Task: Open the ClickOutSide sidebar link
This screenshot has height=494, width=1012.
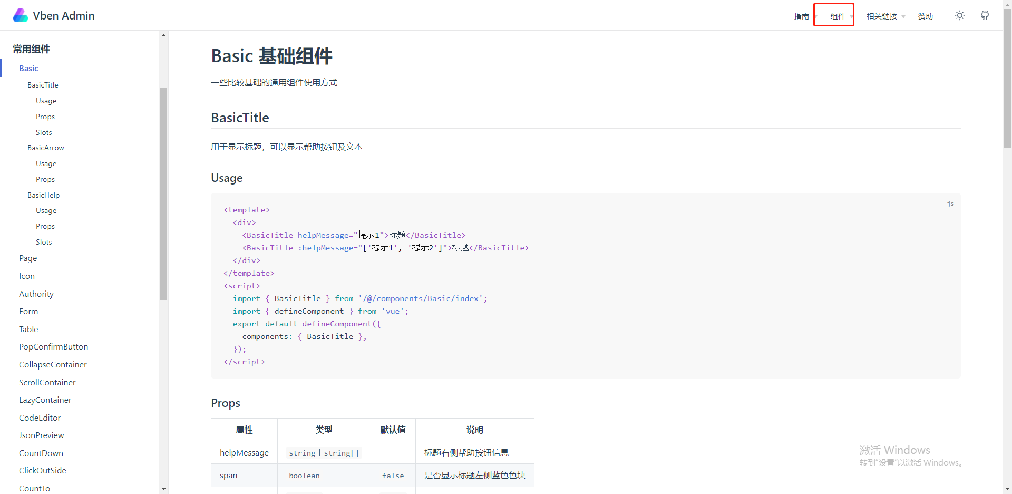Action: pos(43,471)
